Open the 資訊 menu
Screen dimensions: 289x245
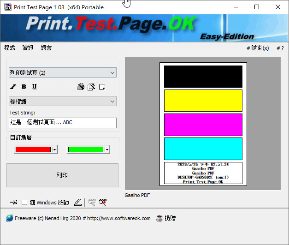[28, 48]
